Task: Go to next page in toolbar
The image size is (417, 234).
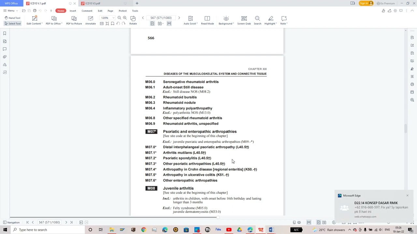Action: tap(179, 18)
